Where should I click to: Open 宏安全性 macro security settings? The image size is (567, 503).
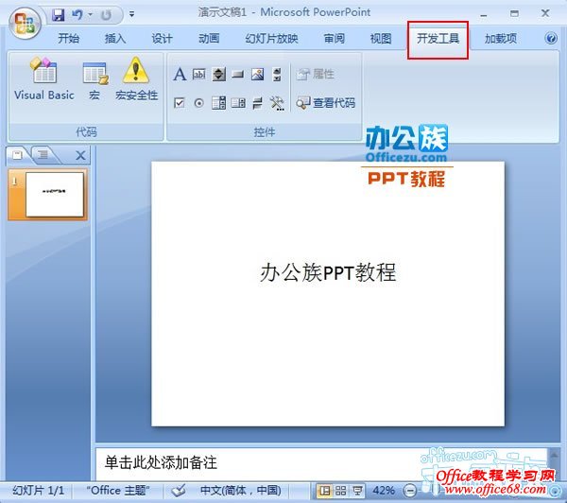point(136,79)
